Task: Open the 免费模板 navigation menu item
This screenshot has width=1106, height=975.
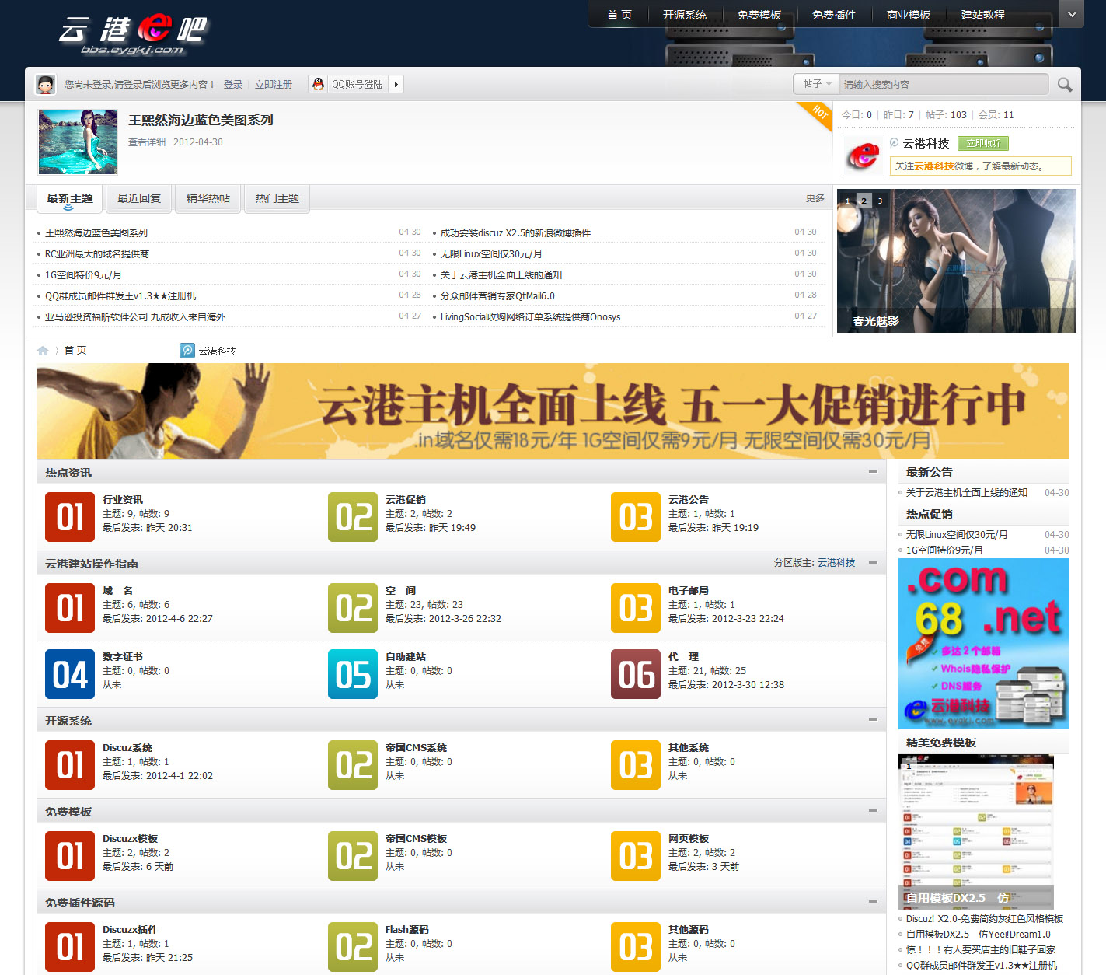Action: tap(759, 15)
